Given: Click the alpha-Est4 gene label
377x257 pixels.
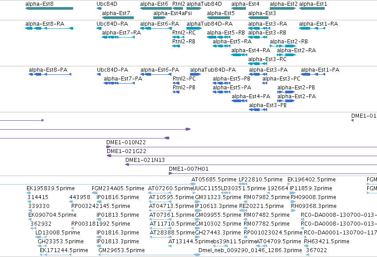Looking at the screenshot, I should click(x=245, y=4).
